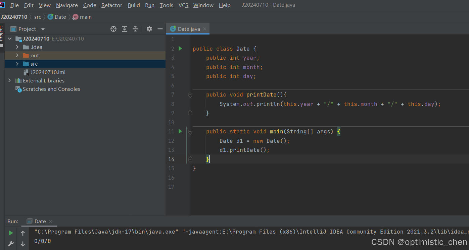Click the System.out.println statement
This screenshot has width=469, height=250.
(x=330, y=104)
